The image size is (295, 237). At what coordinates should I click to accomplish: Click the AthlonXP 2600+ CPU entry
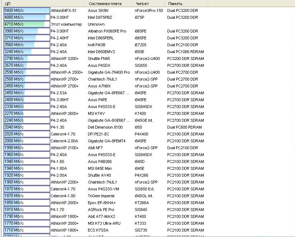(65, 113)
